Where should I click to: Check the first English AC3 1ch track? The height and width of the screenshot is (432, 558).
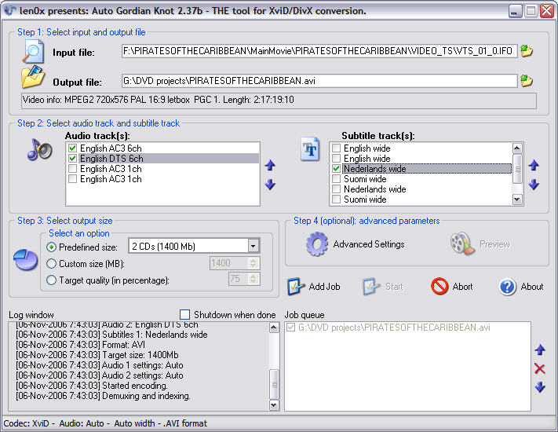tap(73, 168)
